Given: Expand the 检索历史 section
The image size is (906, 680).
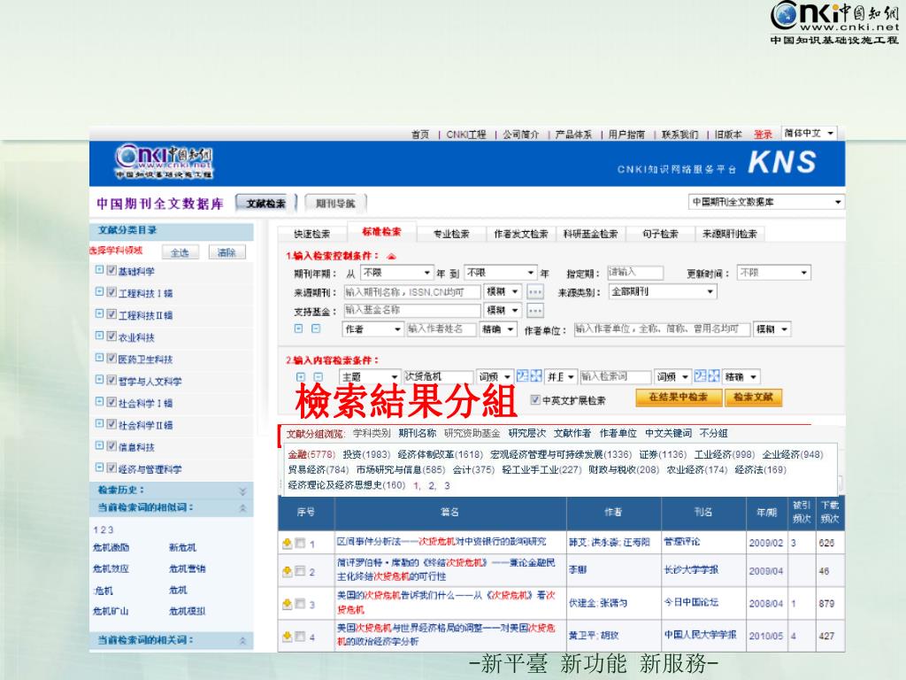Looking at the screenshot, I should click(242, 491).
